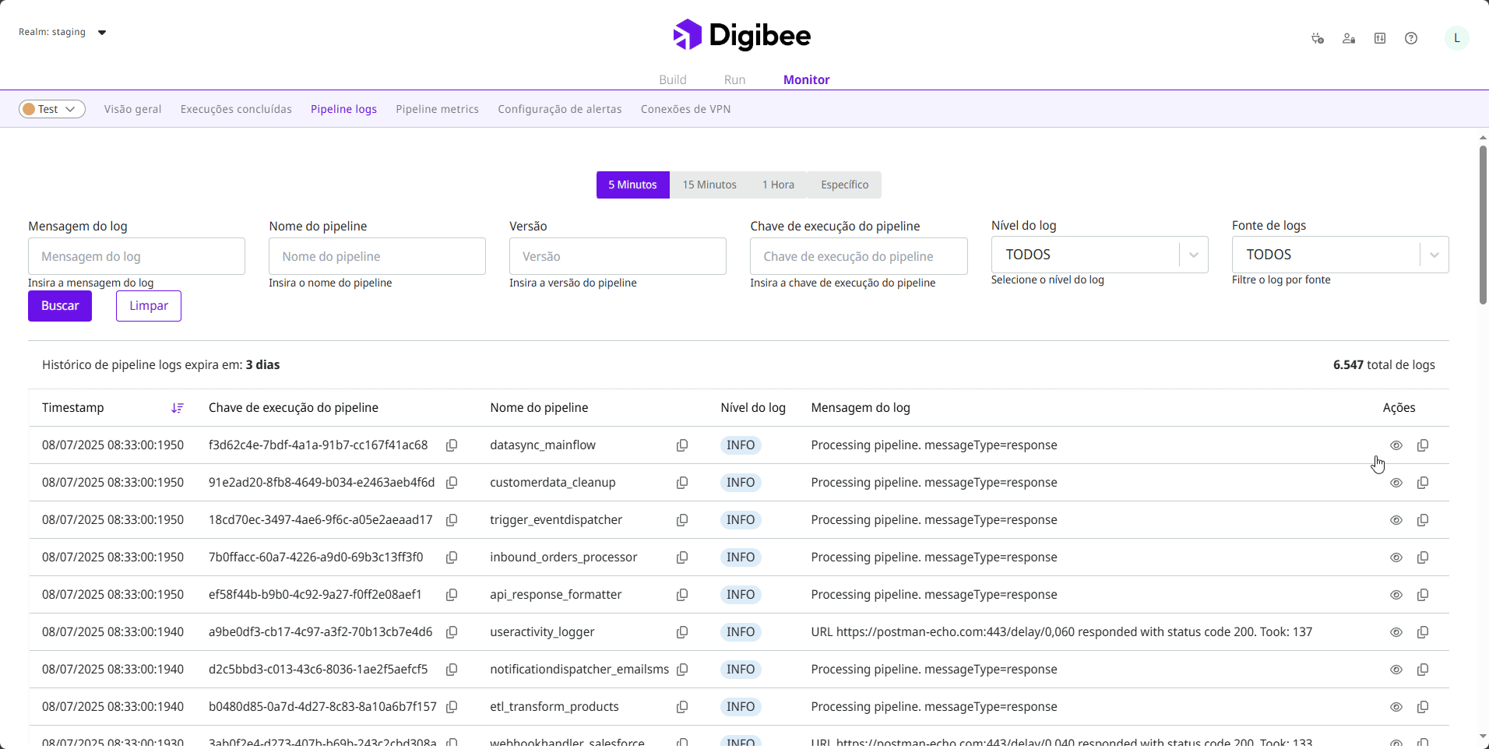Sort logs by Timestamp icon
1489x749 pixels.
[x=178, y=408]
